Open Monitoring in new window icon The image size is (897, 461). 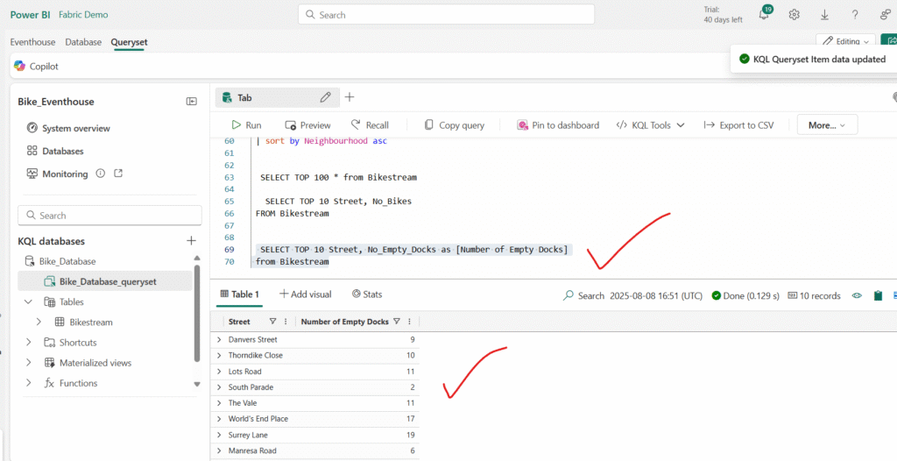[x=118, y=173]
